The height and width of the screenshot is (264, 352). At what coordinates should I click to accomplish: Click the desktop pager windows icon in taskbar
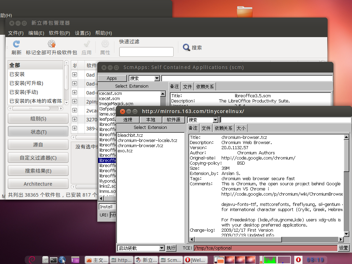219,260
